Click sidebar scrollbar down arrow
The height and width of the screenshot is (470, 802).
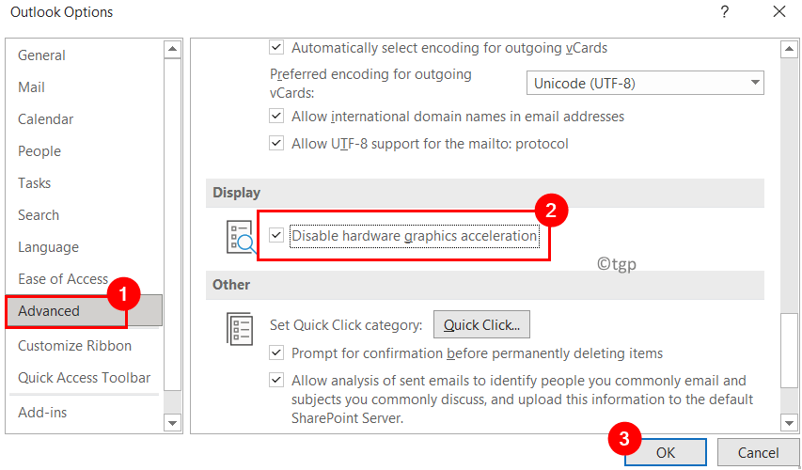(172, 423)
